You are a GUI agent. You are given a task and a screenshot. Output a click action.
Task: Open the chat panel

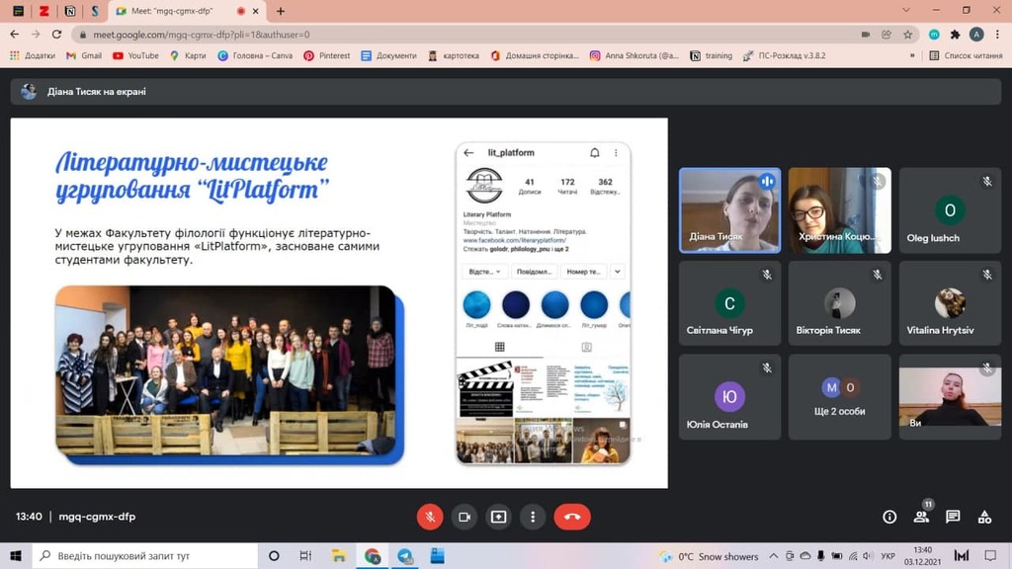953,517
